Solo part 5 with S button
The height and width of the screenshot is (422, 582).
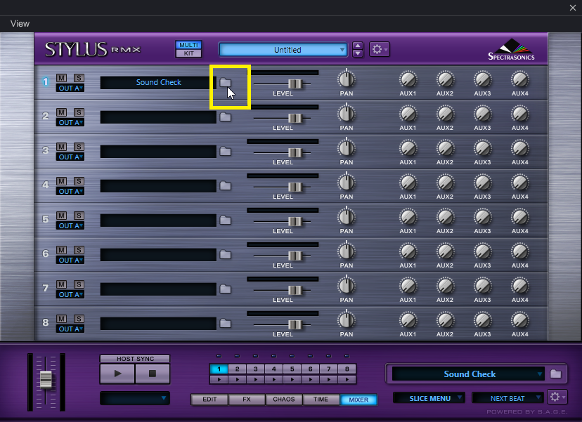point(79,216)
